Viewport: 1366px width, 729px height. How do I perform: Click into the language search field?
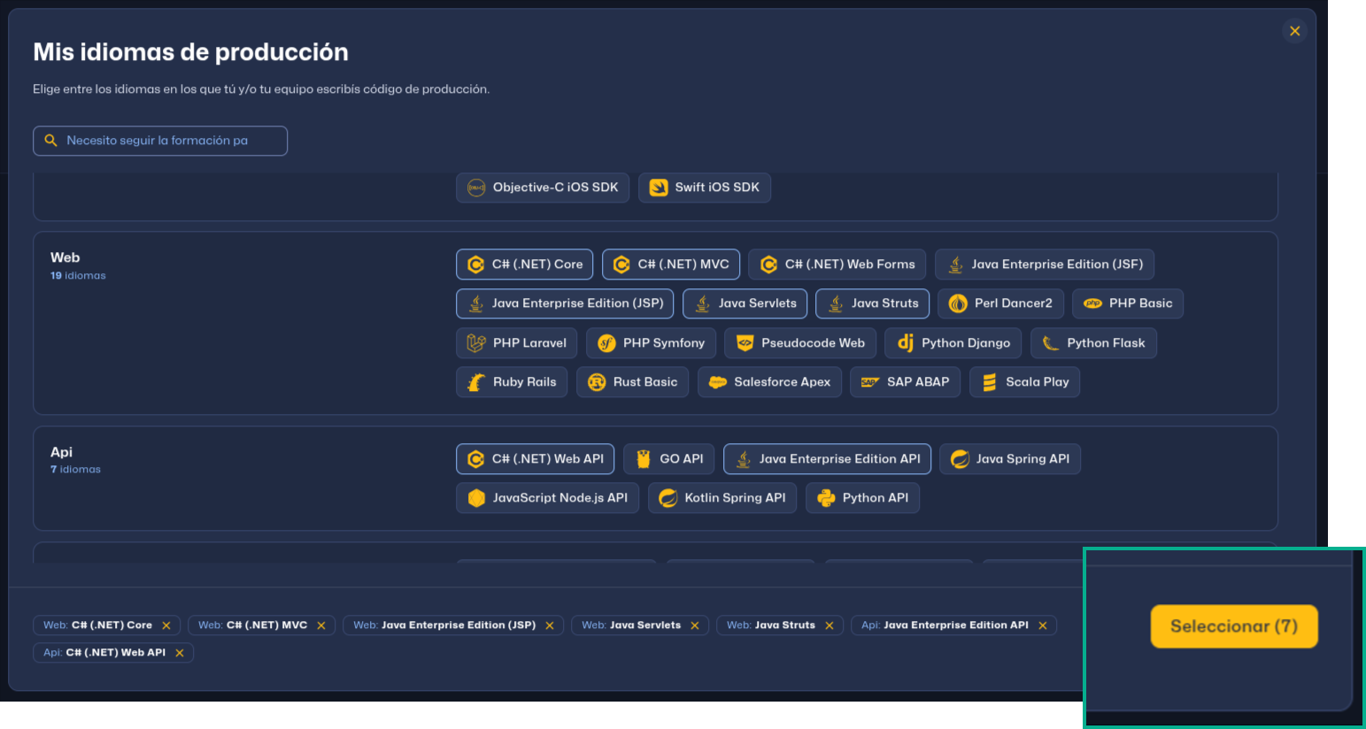[x=160, y=141]
